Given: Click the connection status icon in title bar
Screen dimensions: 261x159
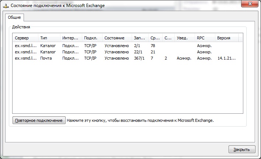Looking at the screenshot, I should coord(6,6).
